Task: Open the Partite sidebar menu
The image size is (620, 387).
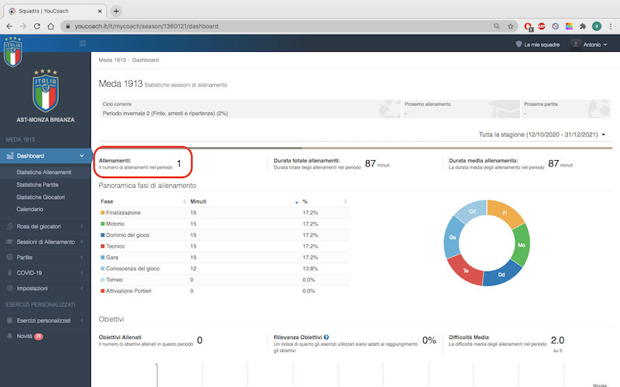Action: coord(25,257)
